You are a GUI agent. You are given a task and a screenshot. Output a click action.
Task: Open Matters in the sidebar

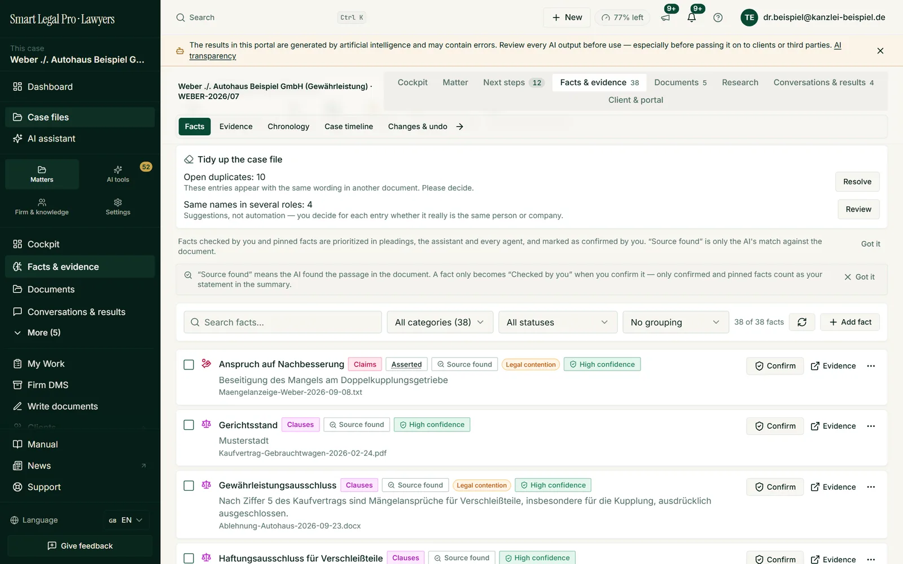click(42, 174)
